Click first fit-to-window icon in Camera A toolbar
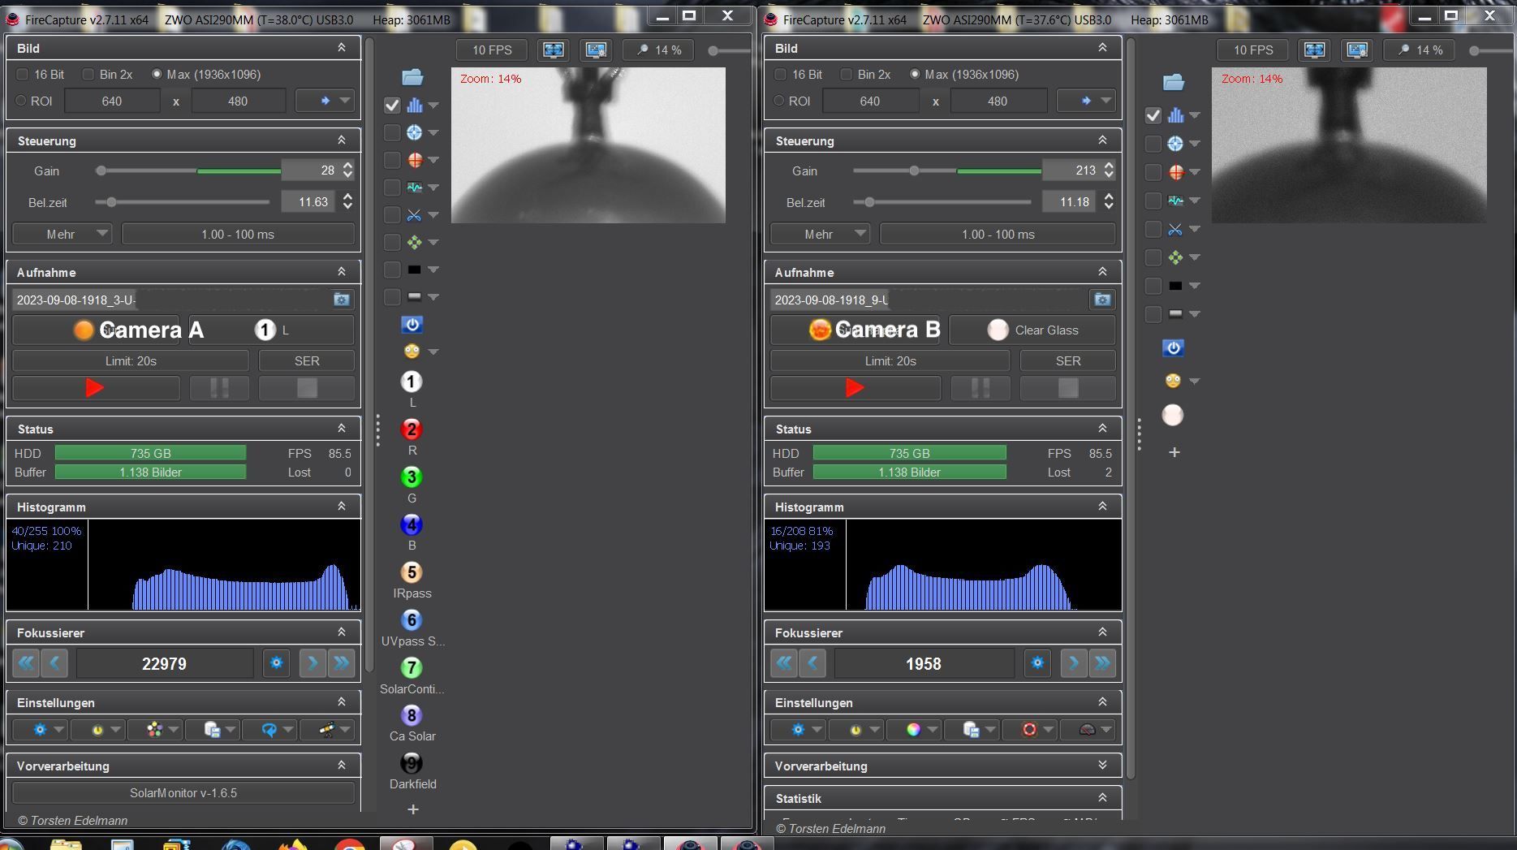Image resolution: width=1517 pixels, height=850 pixels. (x=554, y=50)
